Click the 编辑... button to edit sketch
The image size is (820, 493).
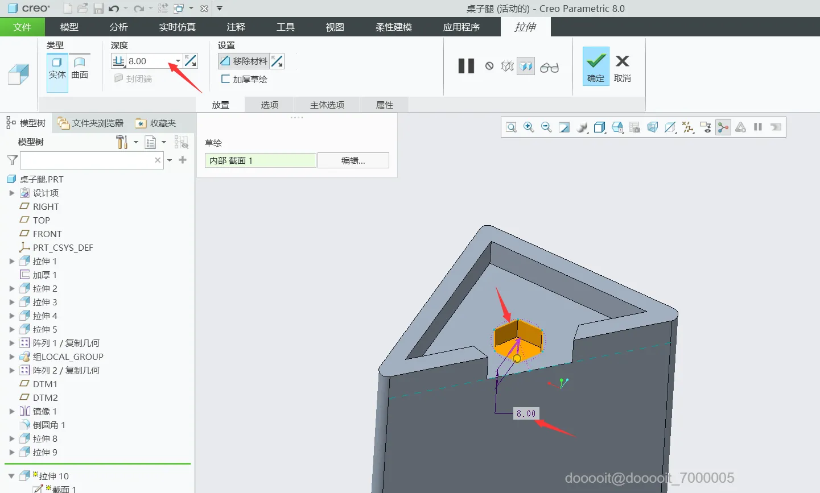click(353, 160)
